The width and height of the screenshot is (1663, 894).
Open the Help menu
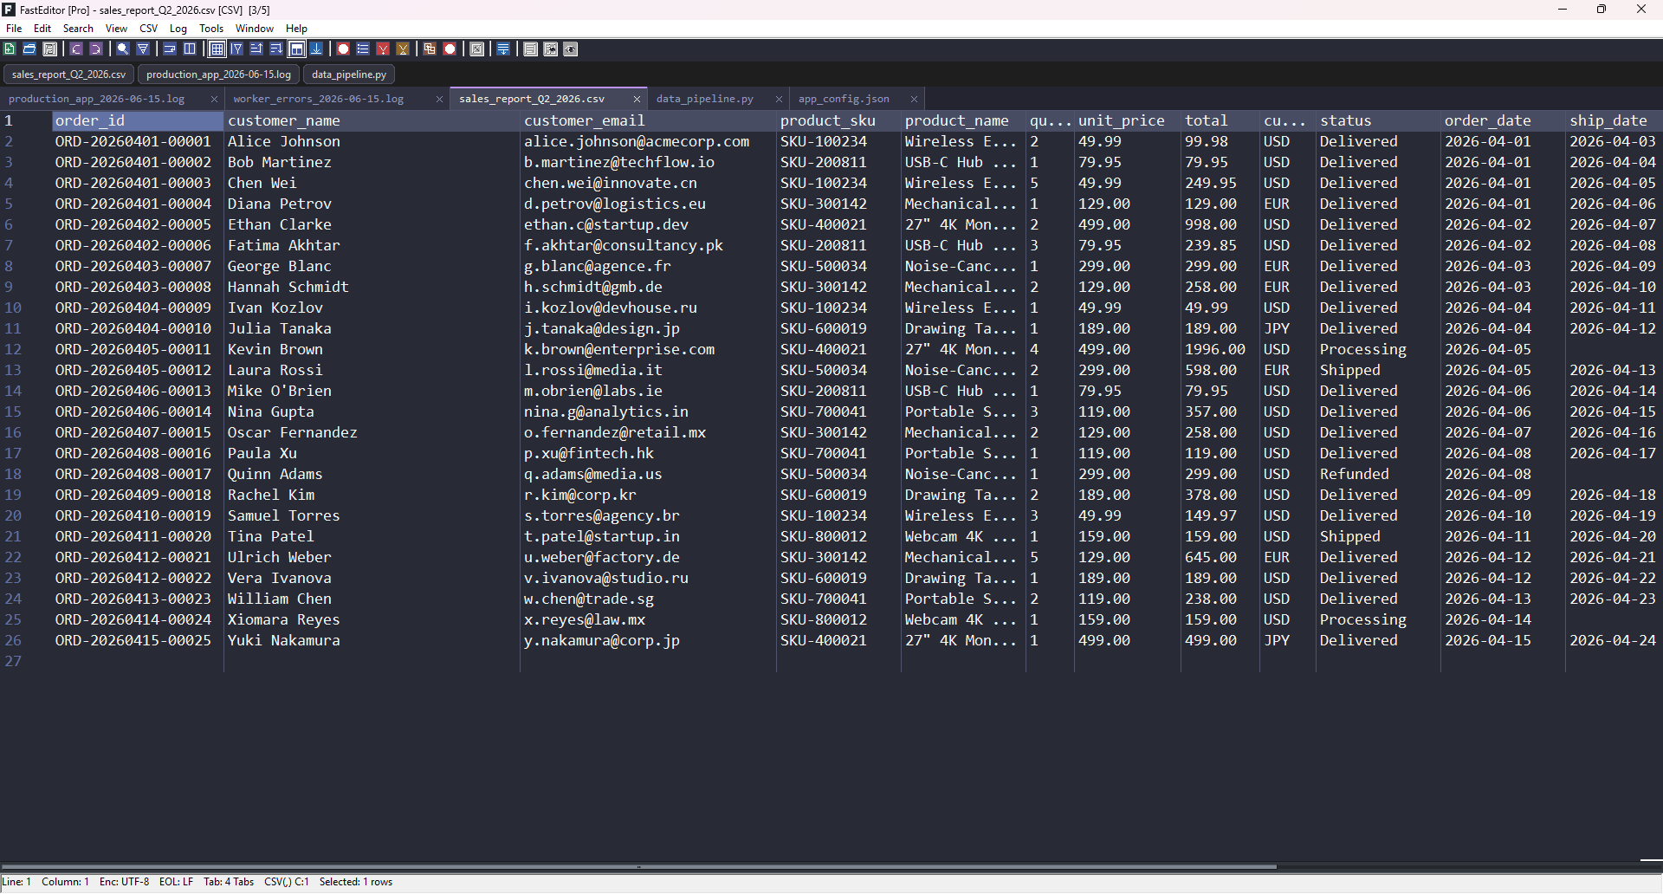[x=296, y=29]
